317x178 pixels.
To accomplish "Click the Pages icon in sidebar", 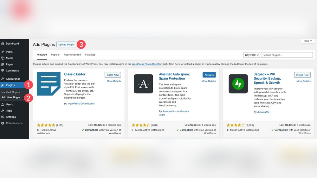I will (3, 64).
